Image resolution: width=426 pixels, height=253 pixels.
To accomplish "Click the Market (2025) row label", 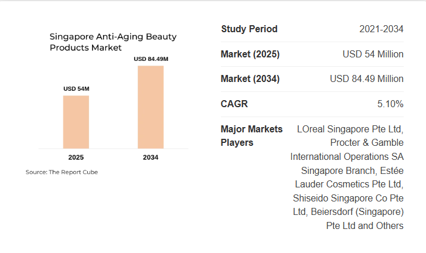I will [250, 54].
